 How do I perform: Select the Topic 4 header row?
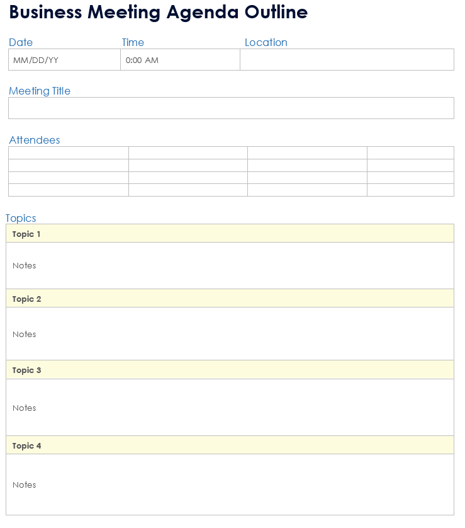230,445
